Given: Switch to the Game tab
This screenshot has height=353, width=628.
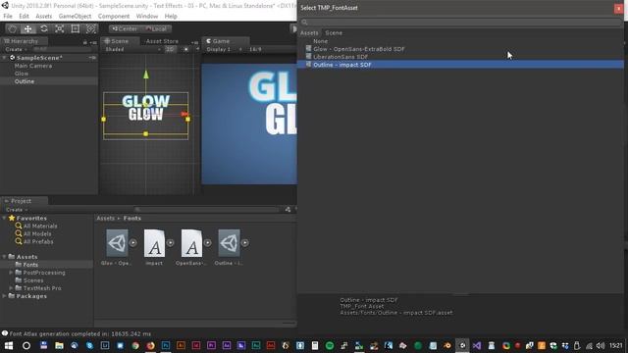Looking at the screenshot, I should (x=225, y=41).
